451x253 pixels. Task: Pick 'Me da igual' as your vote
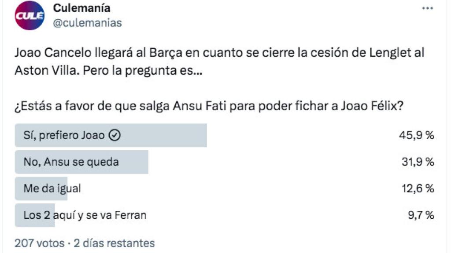click(48, 188)
